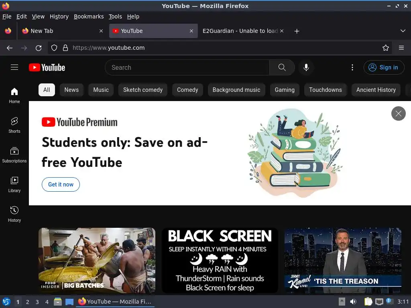View site security lock info
The width and height of the screenshot is (411, 308).
(x=65, y=48)
